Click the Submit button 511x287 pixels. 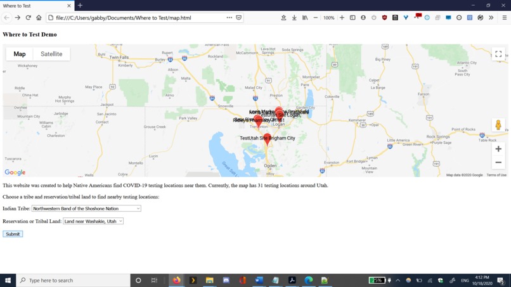[13, 234]
